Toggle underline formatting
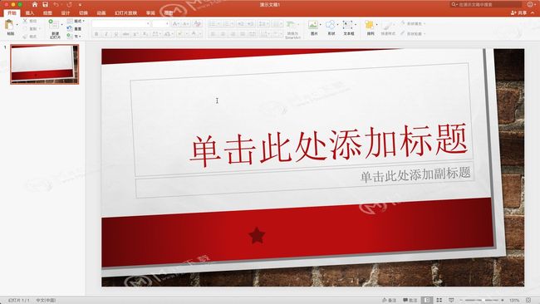This screenshot has height=304, width=540. coord(116,34)
